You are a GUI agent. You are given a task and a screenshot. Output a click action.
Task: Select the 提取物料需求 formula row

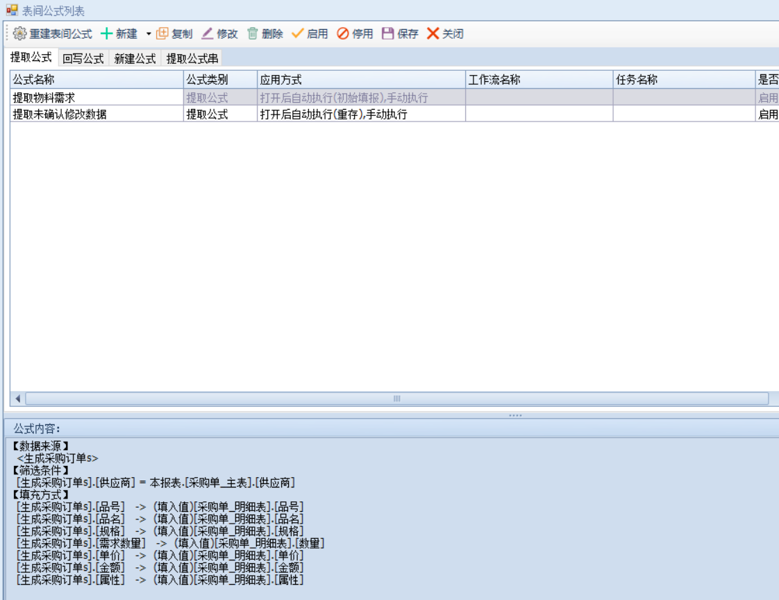[96, 98]
